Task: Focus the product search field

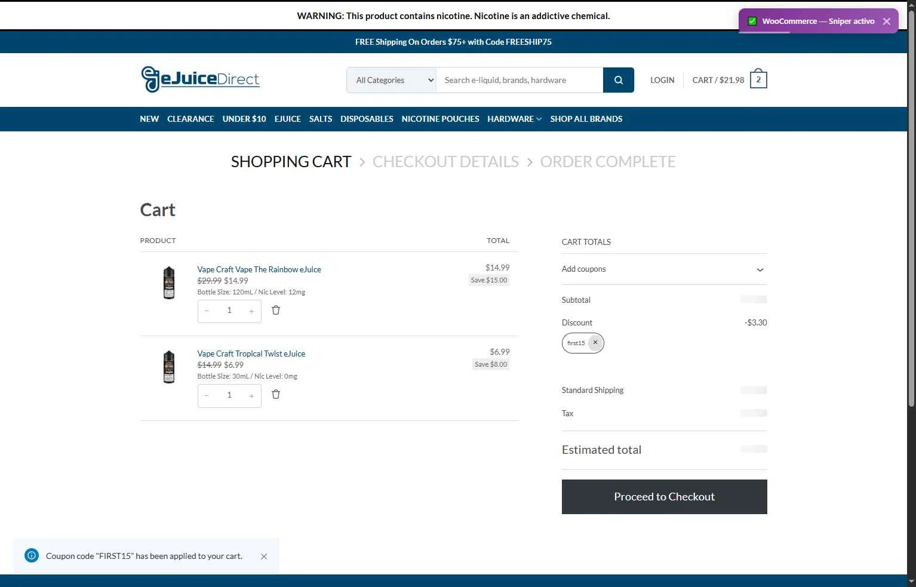Action: [x=520, y=80]
